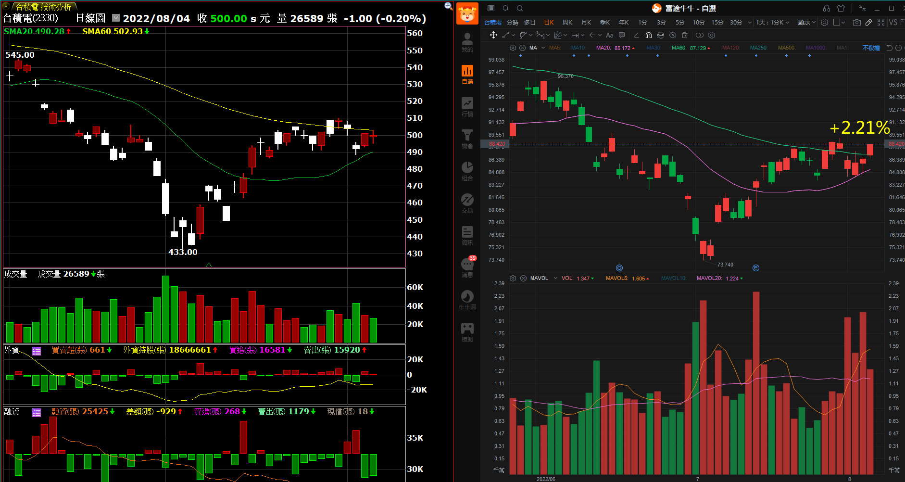Click the linked-circles icon in drawing toolbar
Image resolution: width=905 pixels, height=482 pixels.
[x=700, y=35]
